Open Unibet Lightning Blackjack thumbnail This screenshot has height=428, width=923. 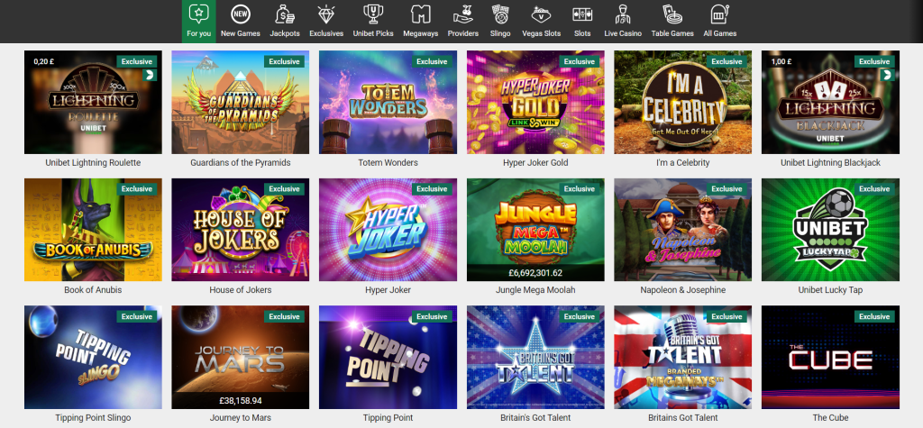pyautogui.click(x=830, y=103)
